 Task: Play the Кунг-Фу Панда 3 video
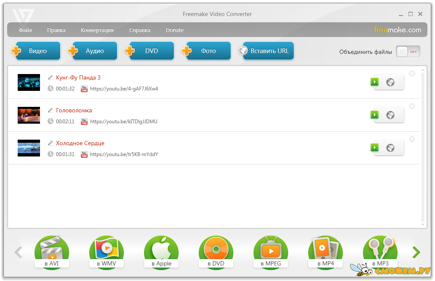coord(374,82)
